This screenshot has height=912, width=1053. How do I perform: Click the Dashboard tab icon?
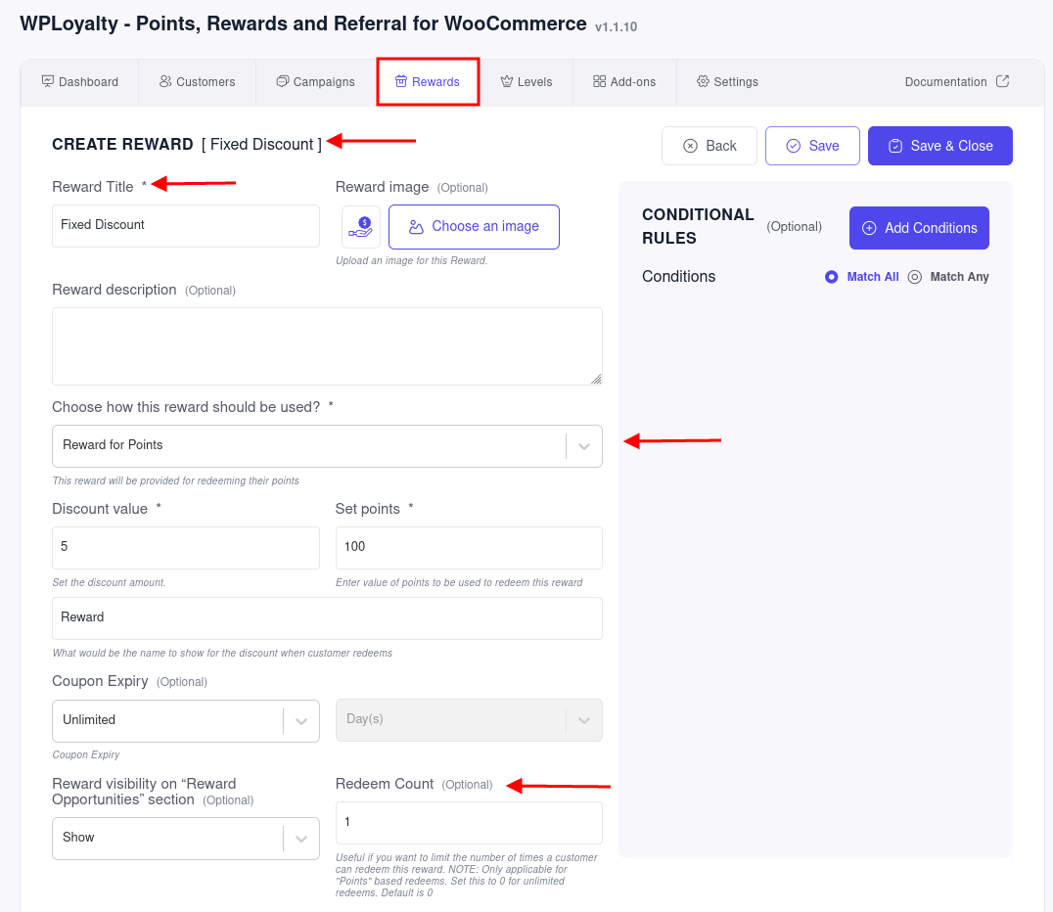click(48, 81)
